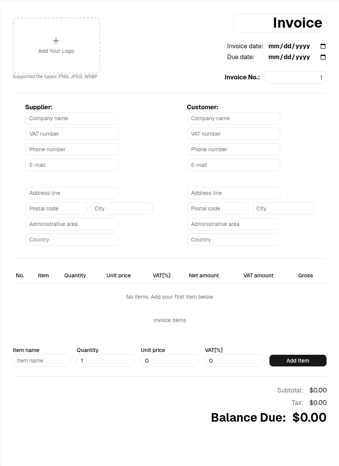Focus the Customer Administrative area field
This screenshot has width=339, height=466.
click(234, 224)
